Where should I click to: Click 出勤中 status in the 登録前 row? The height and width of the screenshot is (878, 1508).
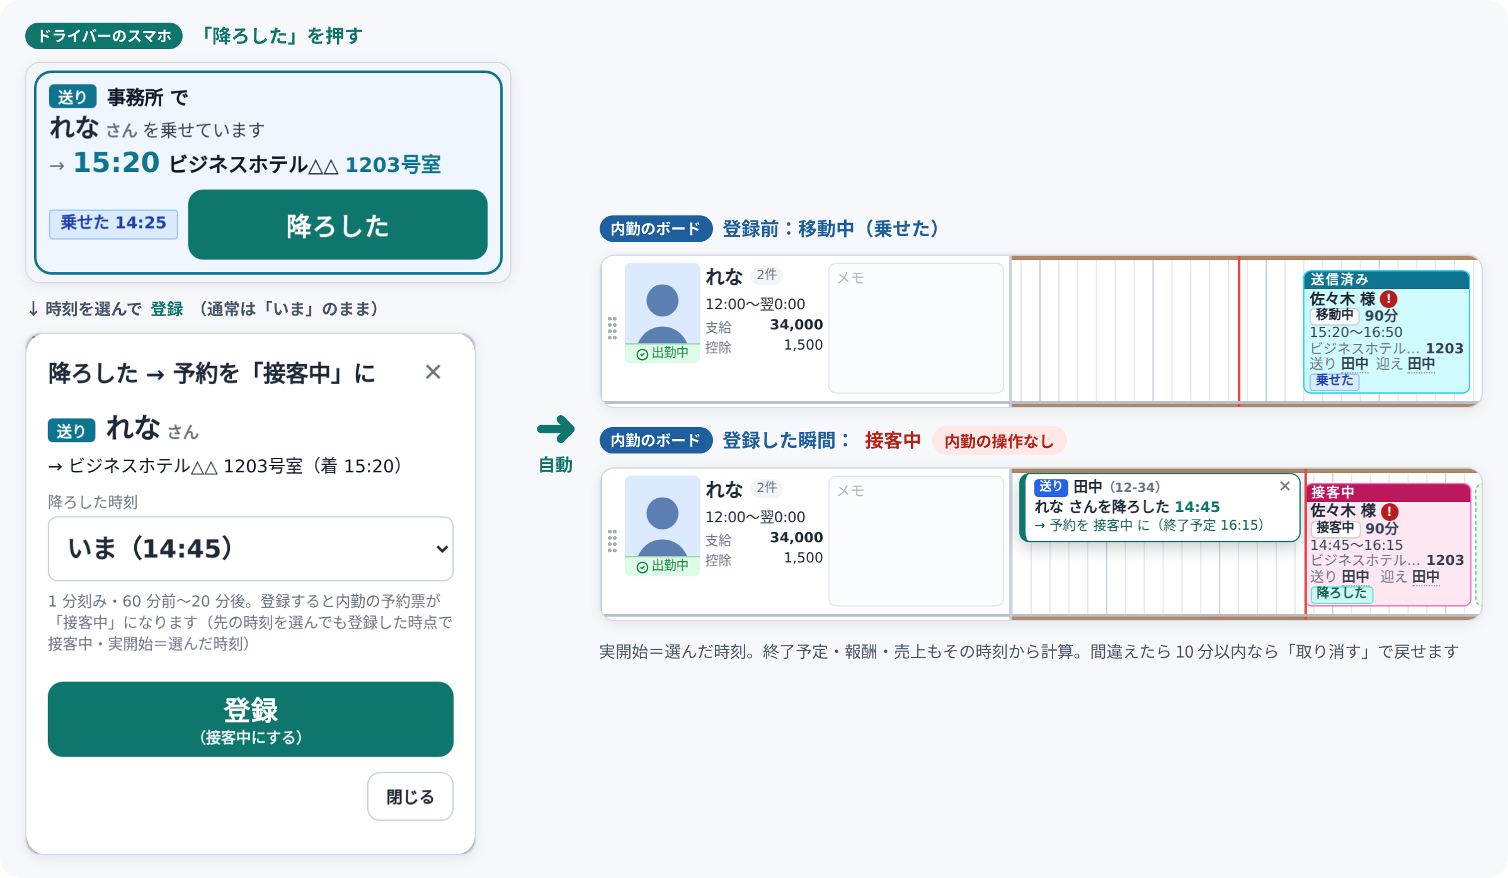[662, 353]
